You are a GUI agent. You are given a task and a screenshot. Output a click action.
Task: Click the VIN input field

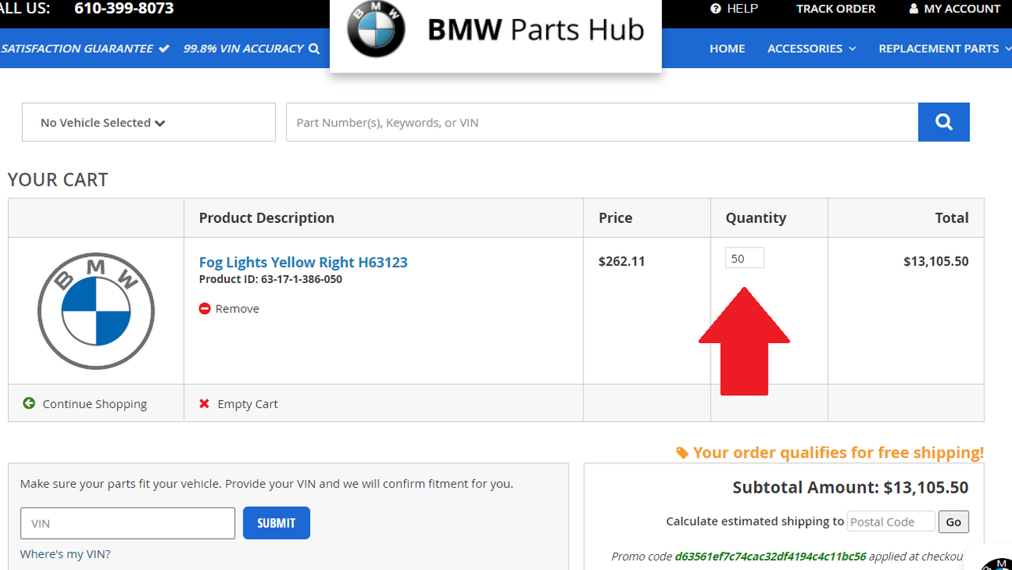[x=128, y=523]
